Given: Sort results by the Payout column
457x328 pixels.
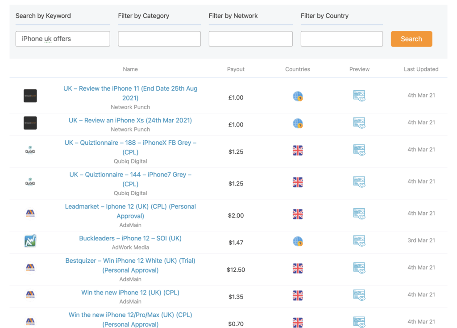Looking at the screenshot, I should 236,69.
